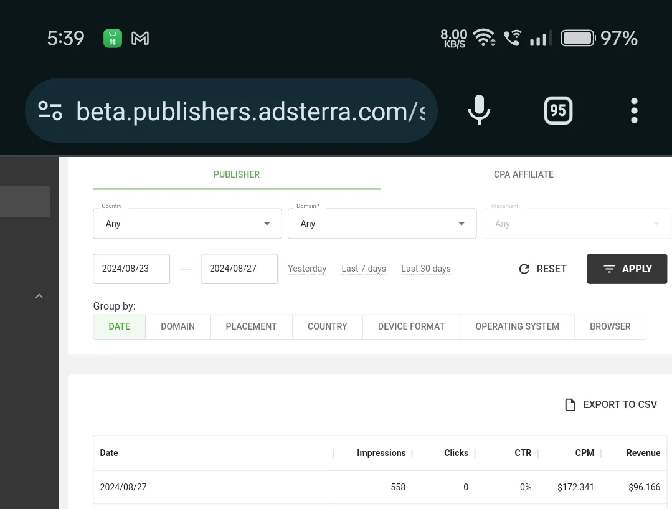Viewport: 672px width, 509px height.
Task: Switch to the PUBLISHER tab
Action: click(237, 174)
